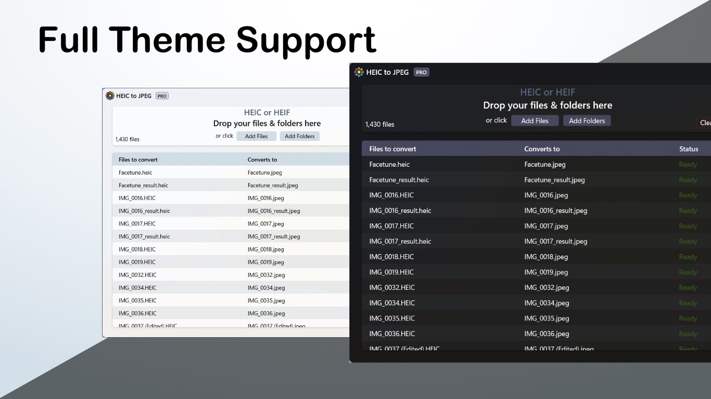Click the PRO badge in dark window
Viewport: 711px width, 399px height.
[422, 72]
